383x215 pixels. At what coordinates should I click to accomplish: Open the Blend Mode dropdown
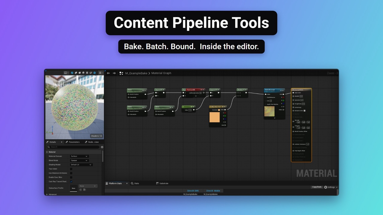point(79,160)
